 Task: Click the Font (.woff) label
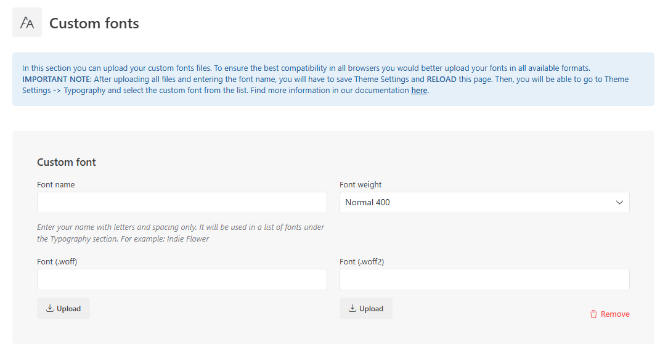[57, 261]
